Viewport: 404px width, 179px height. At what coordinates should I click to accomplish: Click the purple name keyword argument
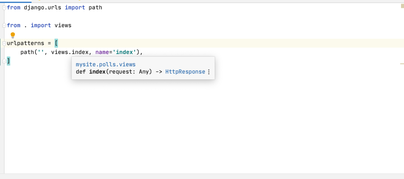tap(102, 52)
